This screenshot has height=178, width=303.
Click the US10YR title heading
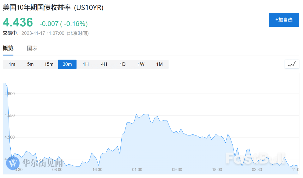53,7
